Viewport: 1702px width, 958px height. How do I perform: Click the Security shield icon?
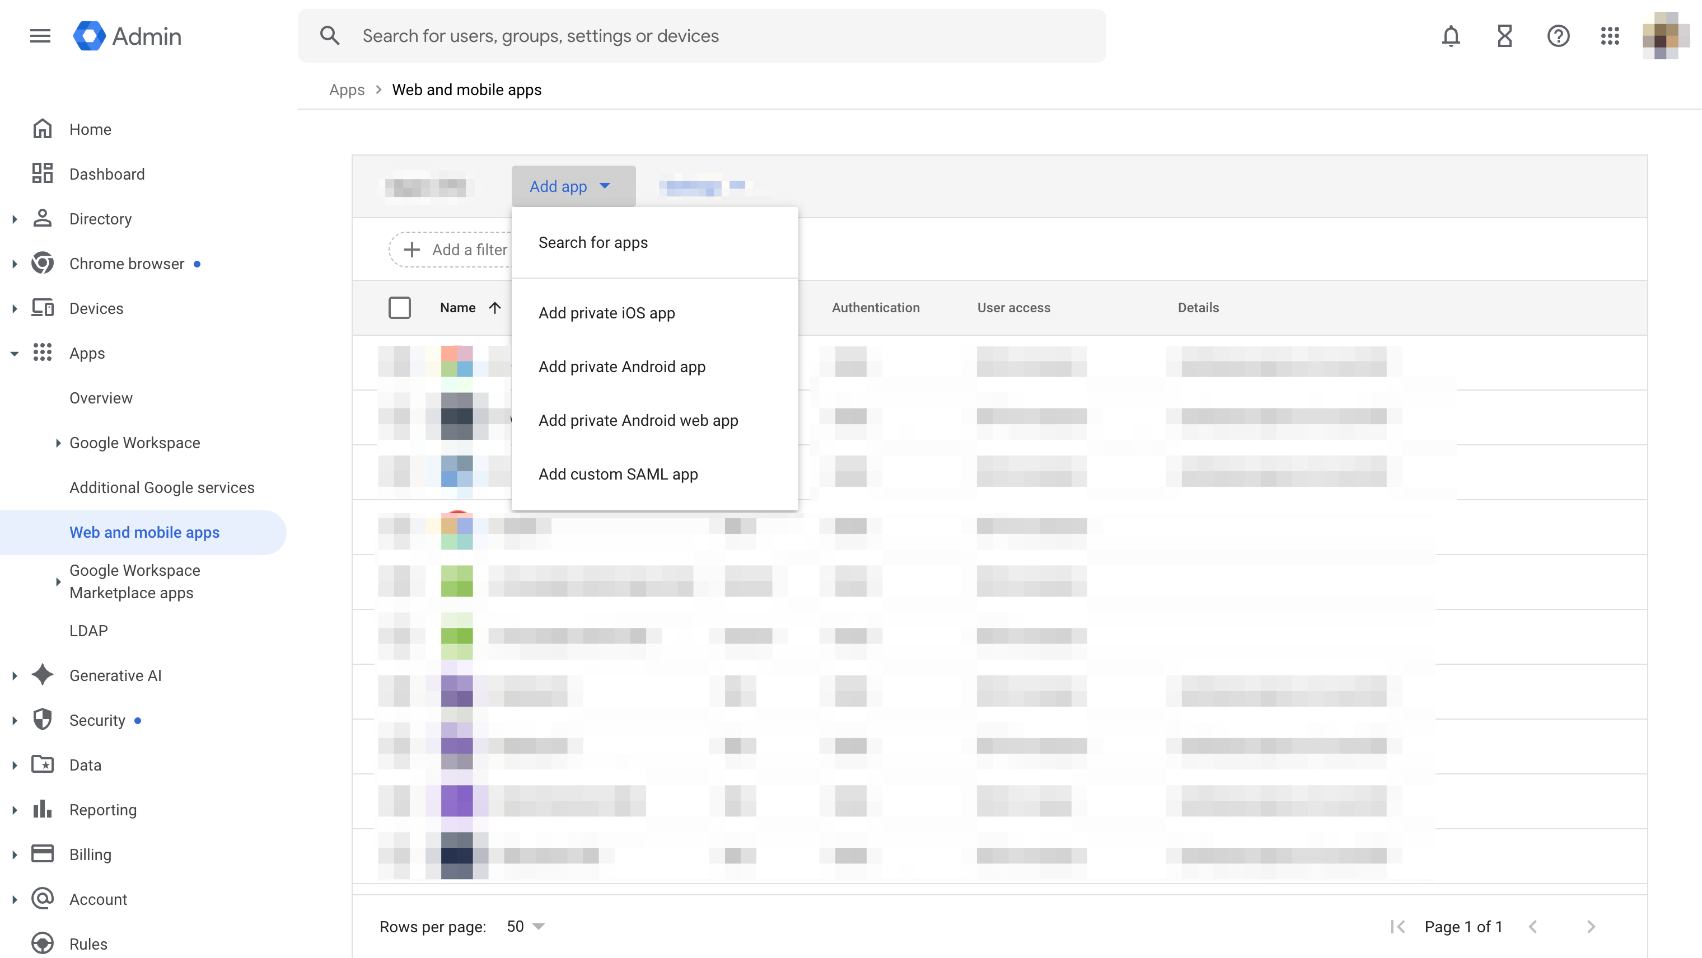[43, 720]
